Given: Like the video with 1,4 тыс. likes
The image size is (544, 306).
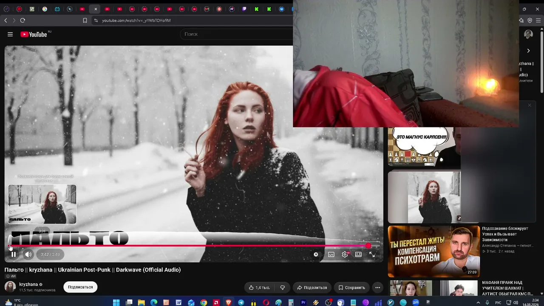Looking at the screenshot, I should point(260,288).
